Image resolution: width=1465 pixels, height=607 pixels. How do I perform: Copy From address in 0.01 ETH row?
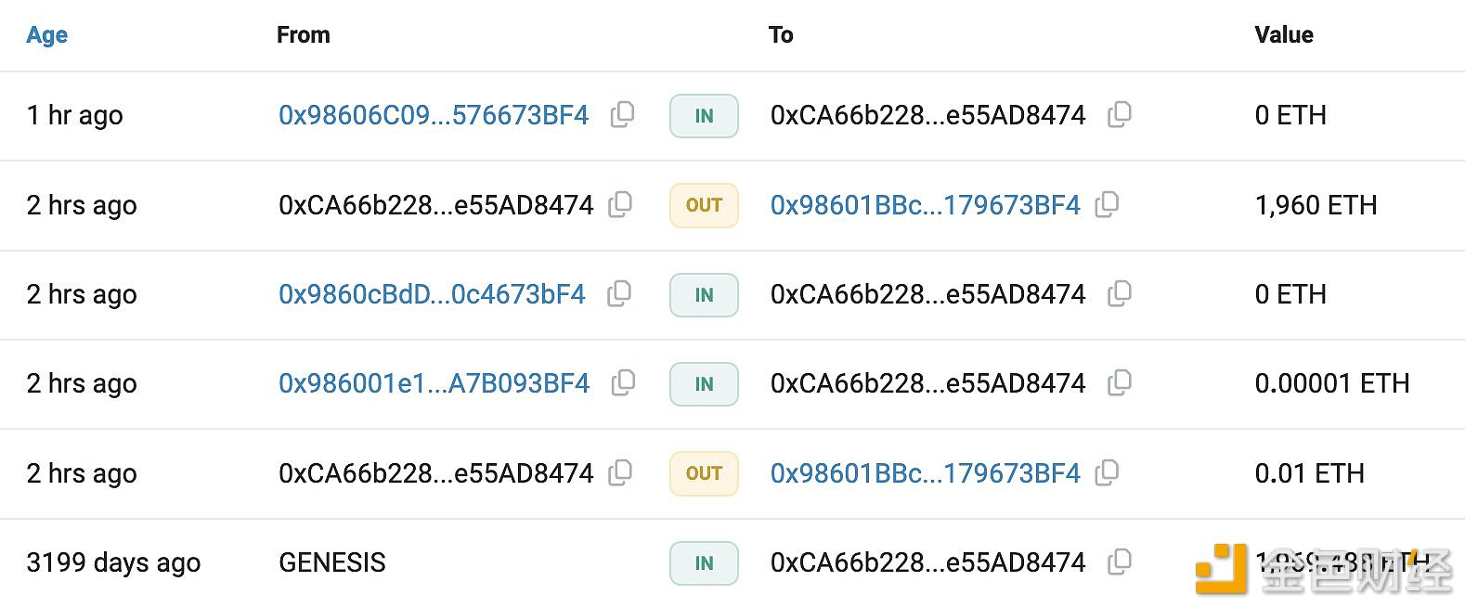[x=620, y=473]
